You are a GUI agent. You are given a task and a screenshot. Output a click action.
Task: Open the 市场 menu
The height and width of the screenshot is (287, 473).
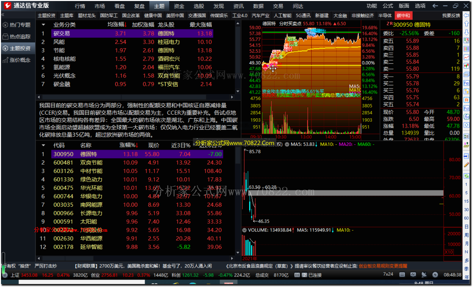point(100,6)
